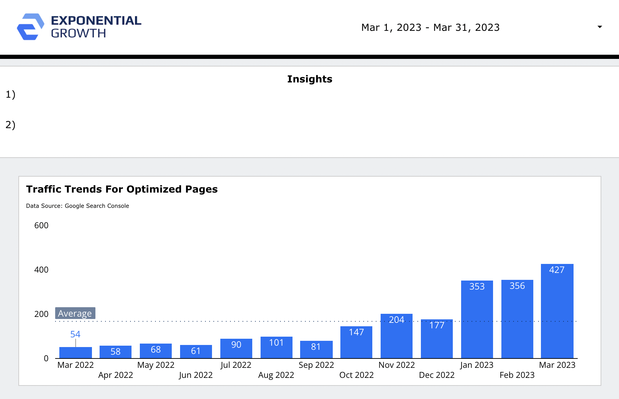Click the Mar 2022 axis label
The height and width of the screenshot is (399, 619).
[75, 365]
